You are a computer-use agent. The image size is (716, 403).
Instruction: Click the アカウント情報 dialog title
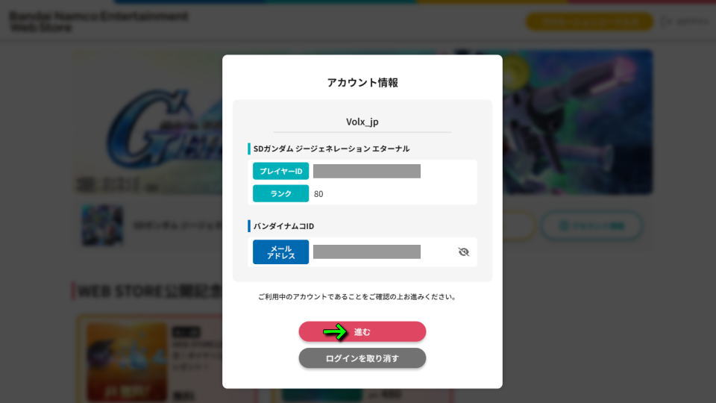point(362,83)
